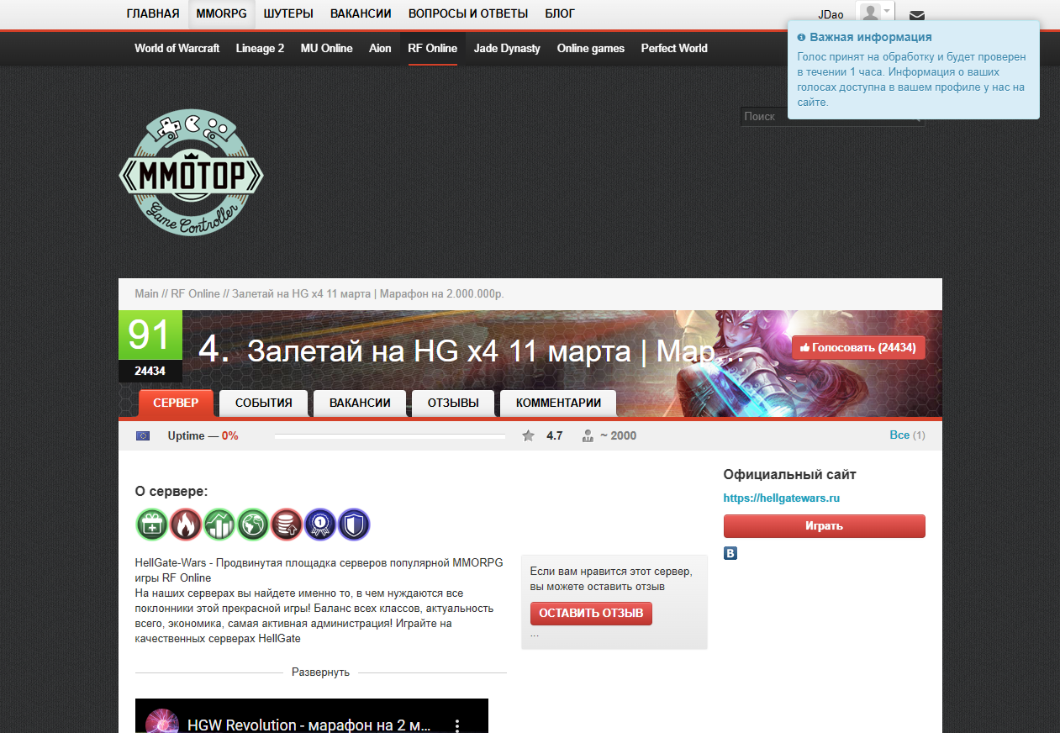The width and height of the screenshot is (1060, 733).
Task: Play the HGW Revolution video thumbnail
Action: pyautogui.click(x=311, y=716)
